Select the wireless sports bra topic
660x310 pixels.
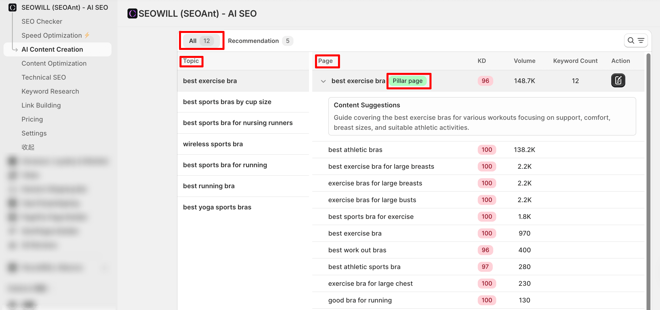pyautogui.click(x=213, y=144)
